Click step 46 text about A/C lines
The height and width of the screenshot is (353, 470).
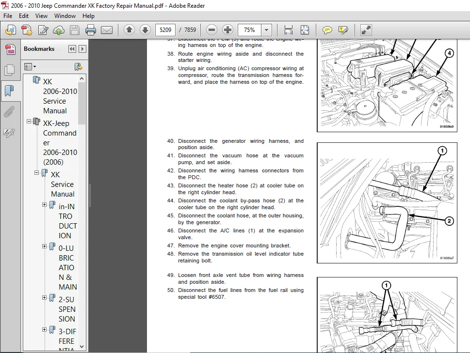(241, 234)
